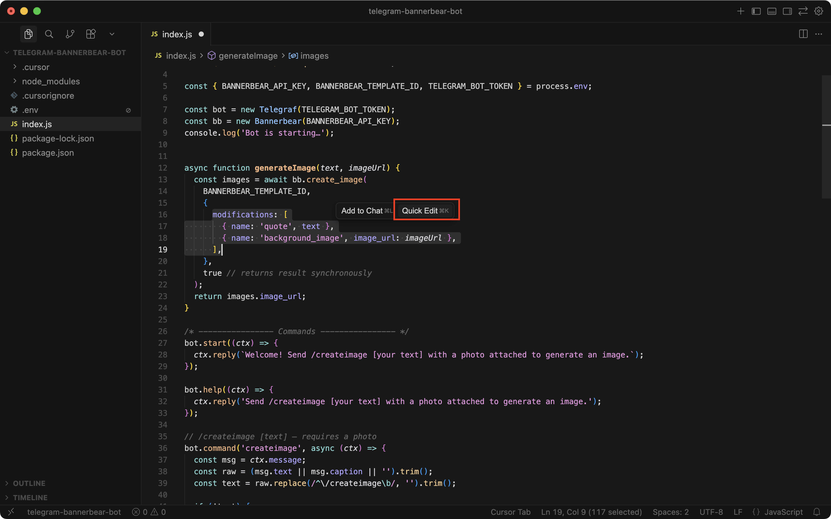The height and width of the screenshot is (519, 831).
Task: Collapse the TELEGRAM-BANNERBEAR-BOT folder
Action: coord(6,52)
